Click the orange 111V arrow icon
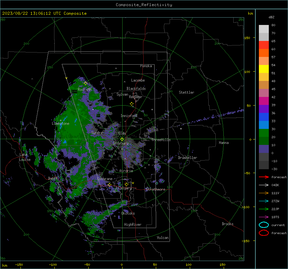288x269 pixels. pos(264,193)
